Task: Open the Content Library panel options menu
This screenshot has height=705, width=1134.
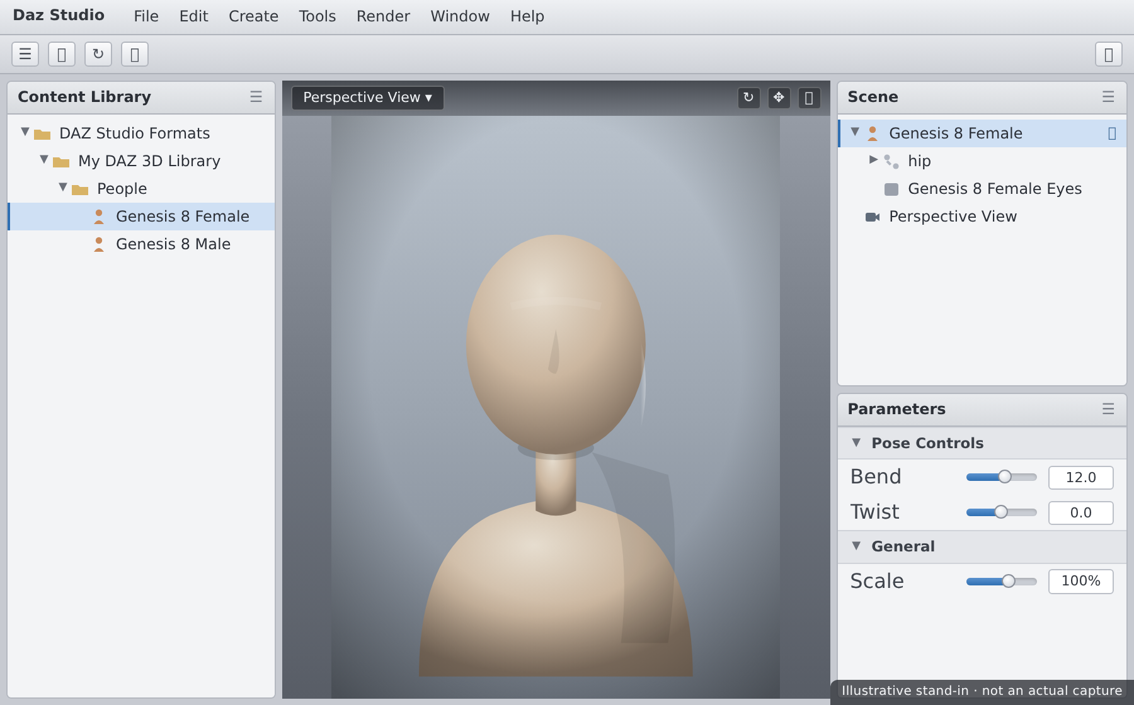Action: coord(256,97)
